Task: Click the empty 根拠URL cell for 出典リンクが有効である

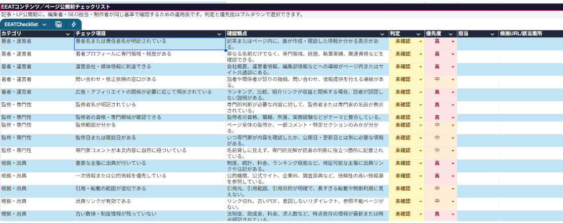Action: click(530, 204)
